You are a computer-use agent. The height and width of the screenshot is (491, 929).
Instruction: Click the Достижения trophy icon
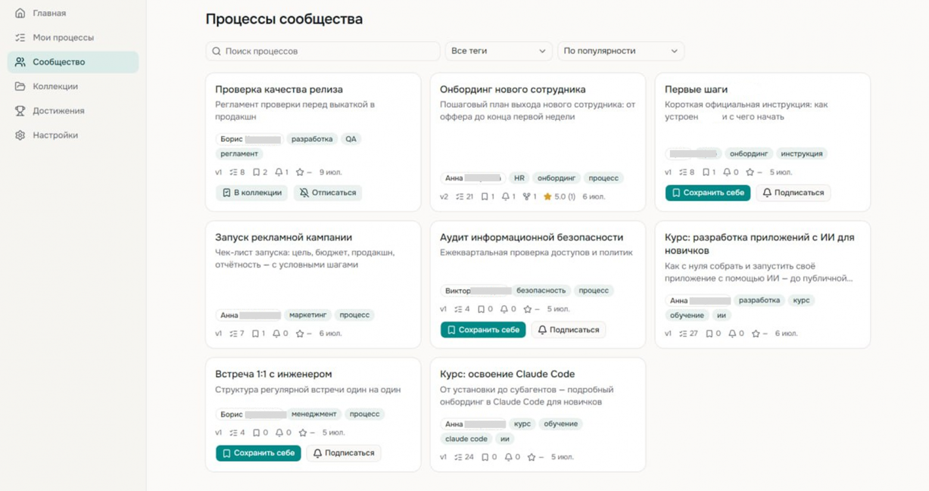point(20,110)
